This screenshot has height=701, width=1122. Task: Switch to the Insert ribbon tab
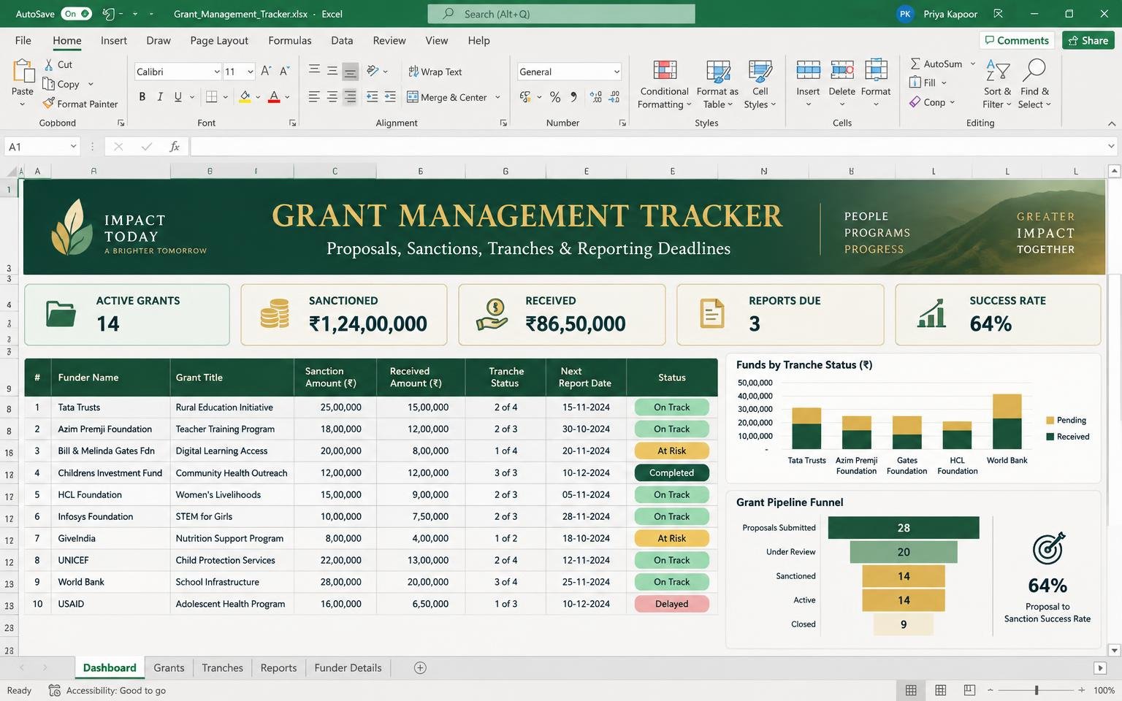[114, 40]
